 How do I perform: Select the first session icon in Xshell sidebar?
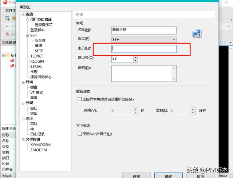coord(12,60)
